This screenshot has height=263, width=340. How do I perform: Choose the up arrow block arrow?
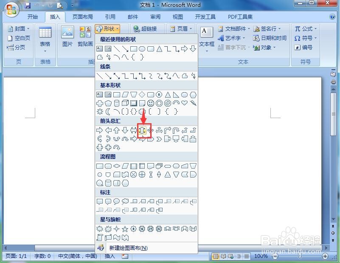117,130
